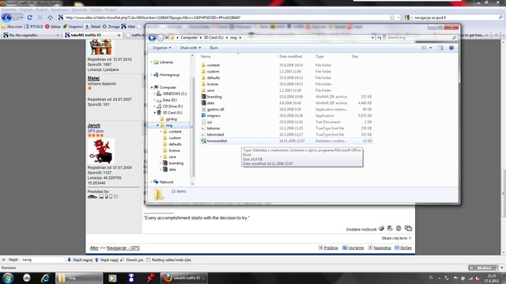Launch Internet Explorer from the taskbar
Viewport: 506px width, 284px height.
(45, 278)
